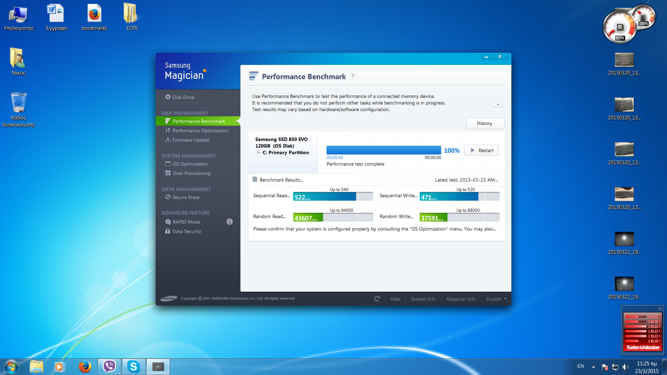Select the ECPE folder on desktop
The height and width of the screenshot is (375, 667).
coord(132,17)
